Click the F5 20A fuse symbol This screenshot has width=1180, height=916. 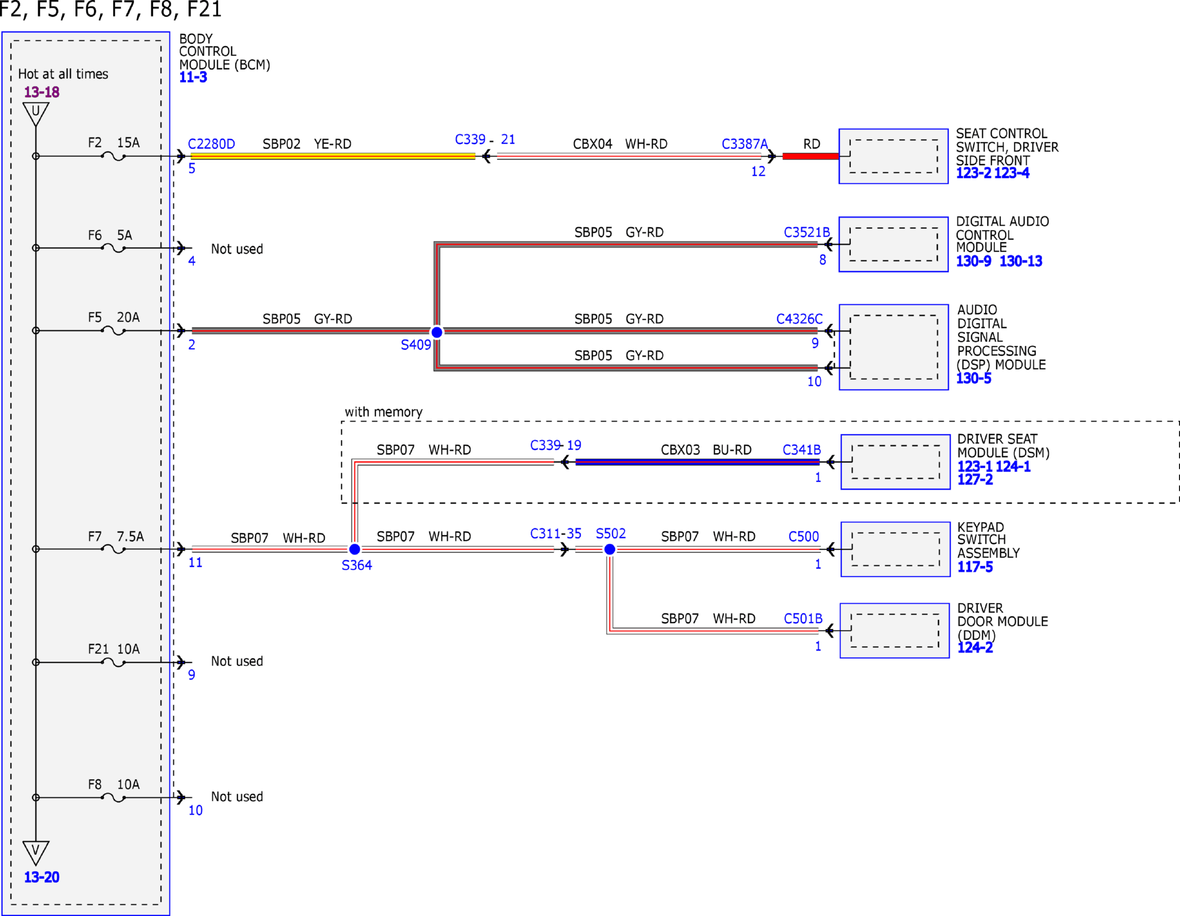[x=114, y=331]
